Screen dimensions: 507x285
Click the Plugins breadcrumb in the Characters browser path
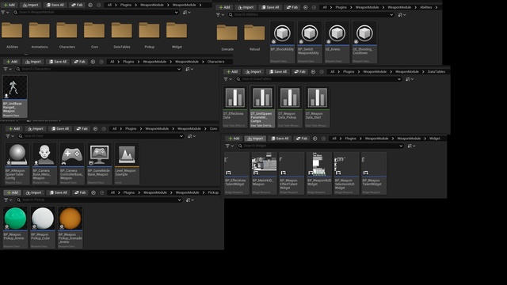click(128, 62)
